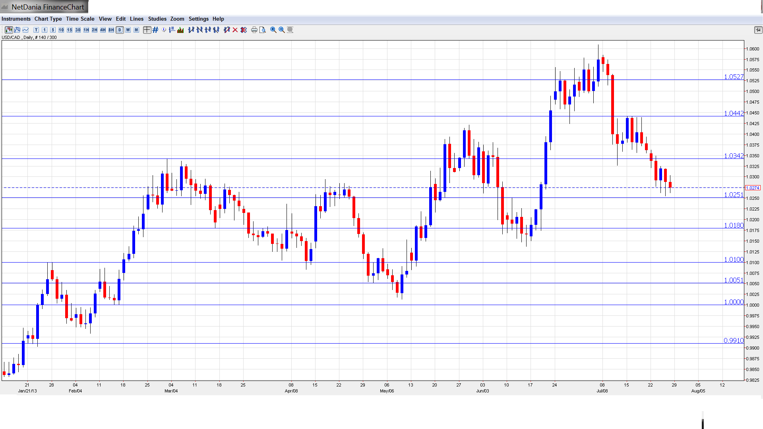Set time scale to Weekly (W)

[x=128, y=30]
